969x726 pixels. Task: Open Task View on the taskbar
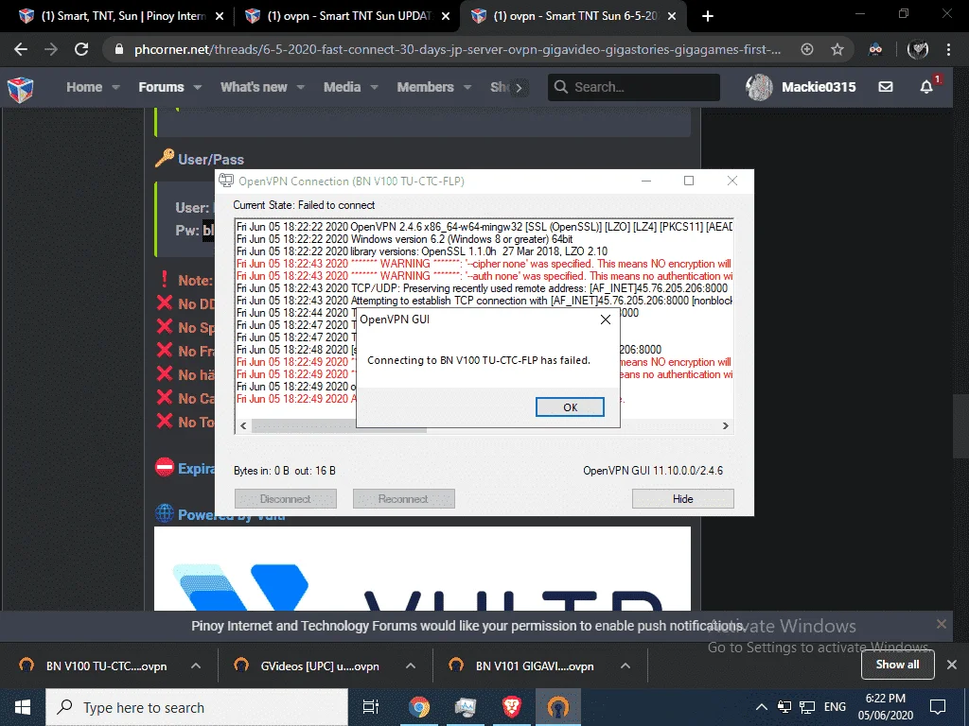tap(371, 707)
